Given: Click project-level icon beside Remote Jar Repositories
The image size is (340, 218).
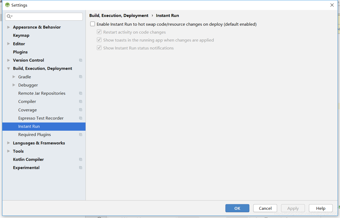Looking at the screenshot, I should click(x=81, y=93).
